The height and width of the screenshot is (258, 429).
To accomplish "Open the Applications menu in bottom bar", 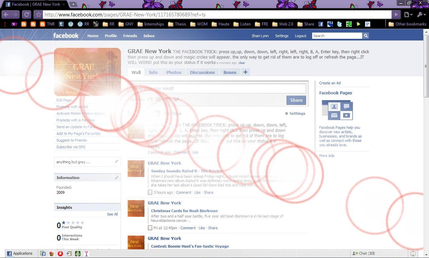I will tap(19, 254).
